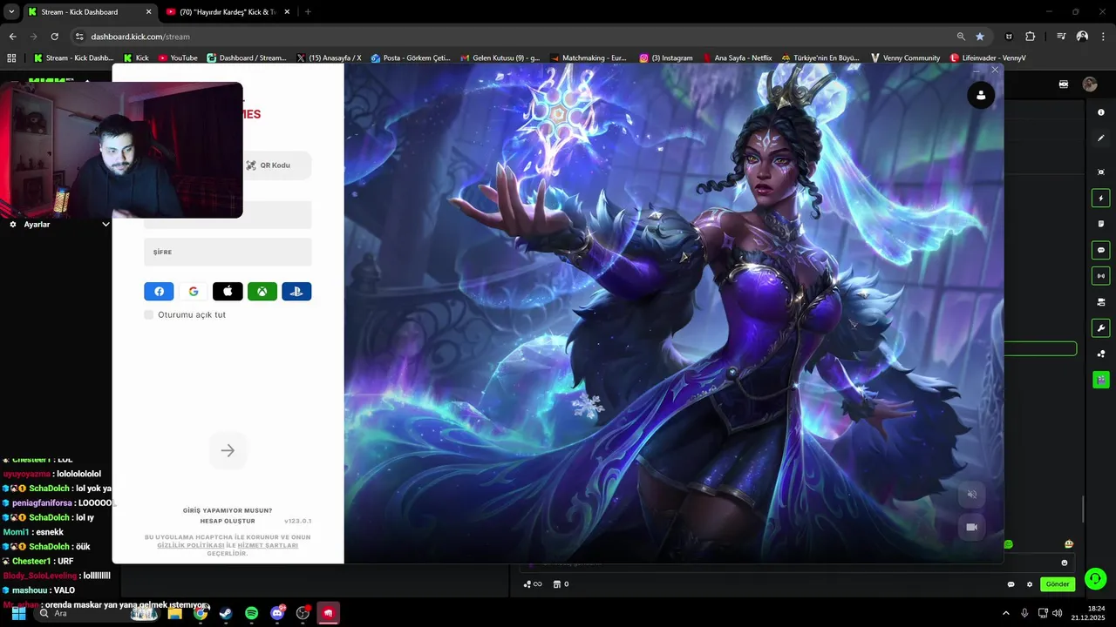Mute the Riot client background sound
Viewport: 1116px width, 627px height.
[972, 494]
